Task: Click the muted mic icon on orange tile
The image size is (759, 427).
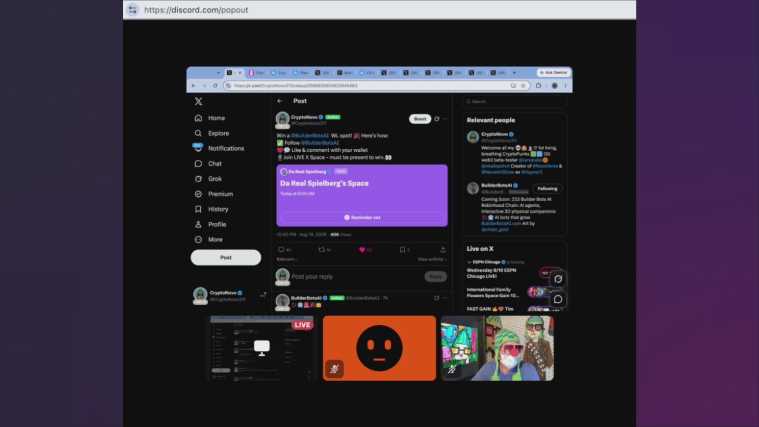Action: 334,369
